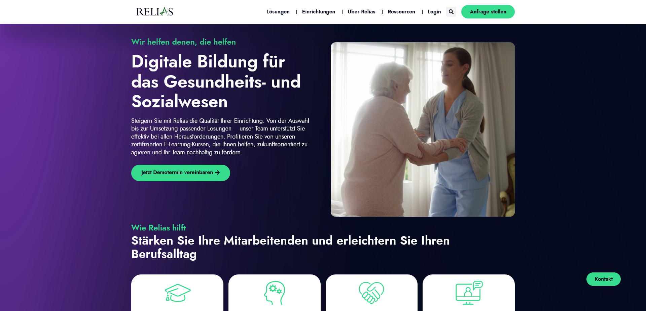Click the caregiver and senior photo

(423, 129)
